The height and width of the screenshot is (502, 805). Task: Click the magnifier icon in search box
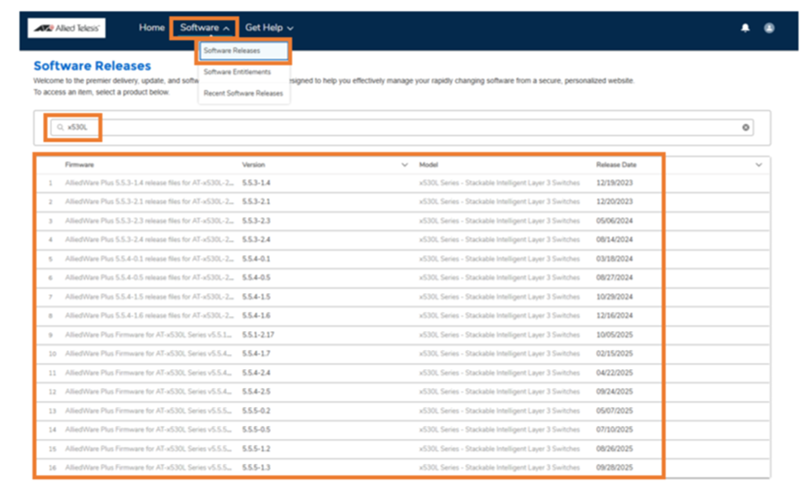click(x=60, y=127)
